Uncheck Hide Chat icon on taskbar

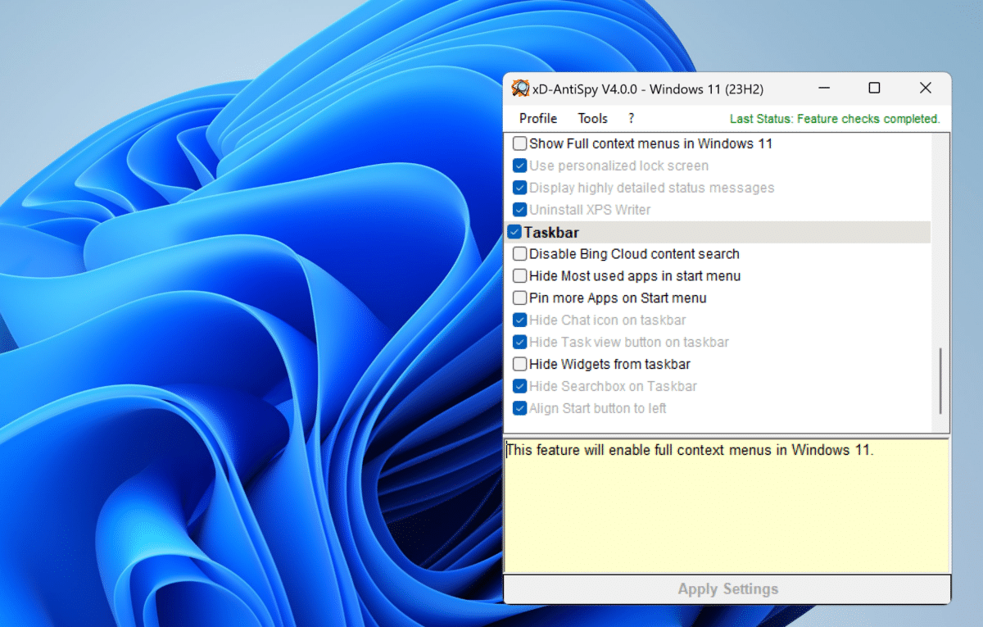[519, 320]
